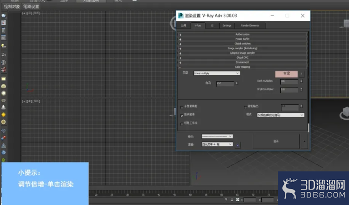349x205 pixels.
Task: Select the yellow plane icon in left toolbar
Action: (3, 79)
